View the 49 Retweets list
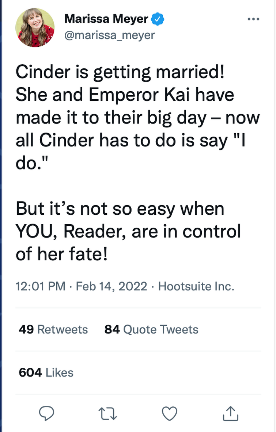The width and height of the screenshot is (276, 432). pyautogui.click(x=53, y=329)
